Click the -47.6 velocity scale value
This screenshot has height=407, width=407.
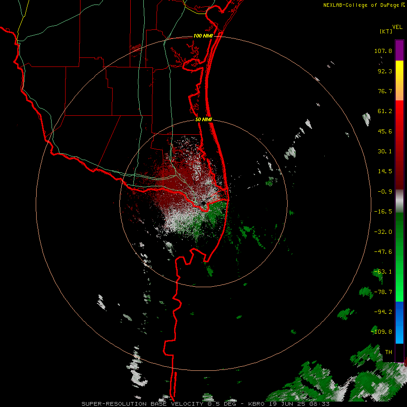coord(383,252)
